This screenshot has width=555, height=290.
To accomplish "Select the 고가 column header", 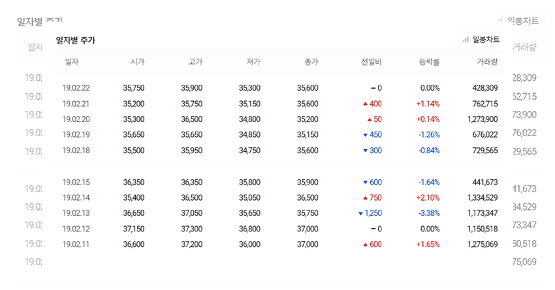I will (195, 62).
